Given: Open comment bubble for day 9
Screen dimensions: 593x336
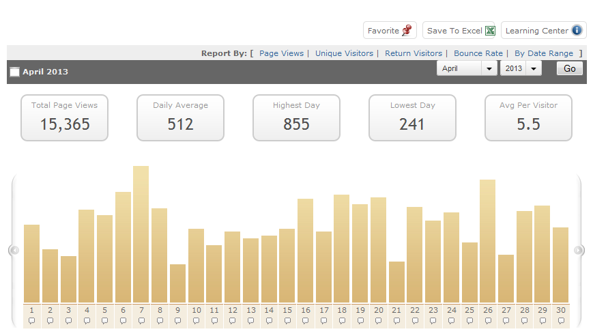Looking at the screenshot, I should tap(177, 321).
